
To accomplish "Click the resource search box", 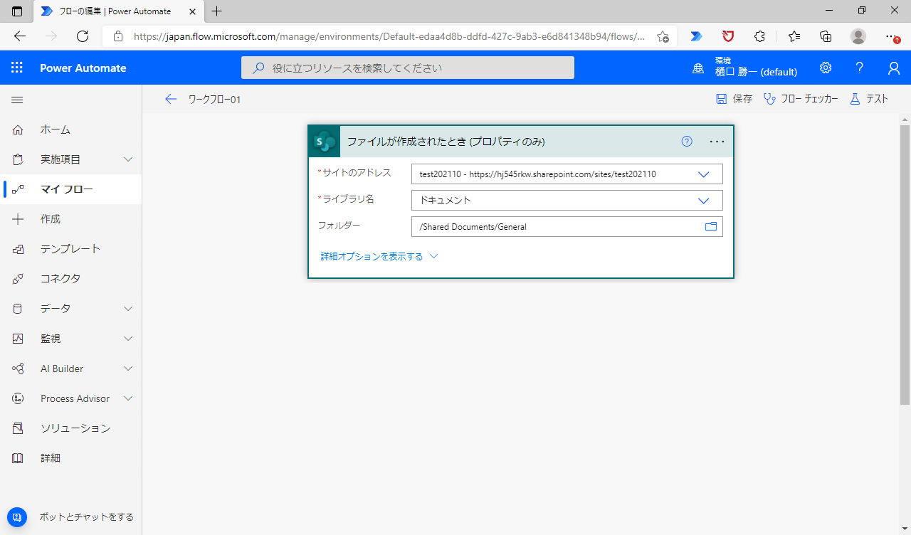I will click(x=408, y=68).
